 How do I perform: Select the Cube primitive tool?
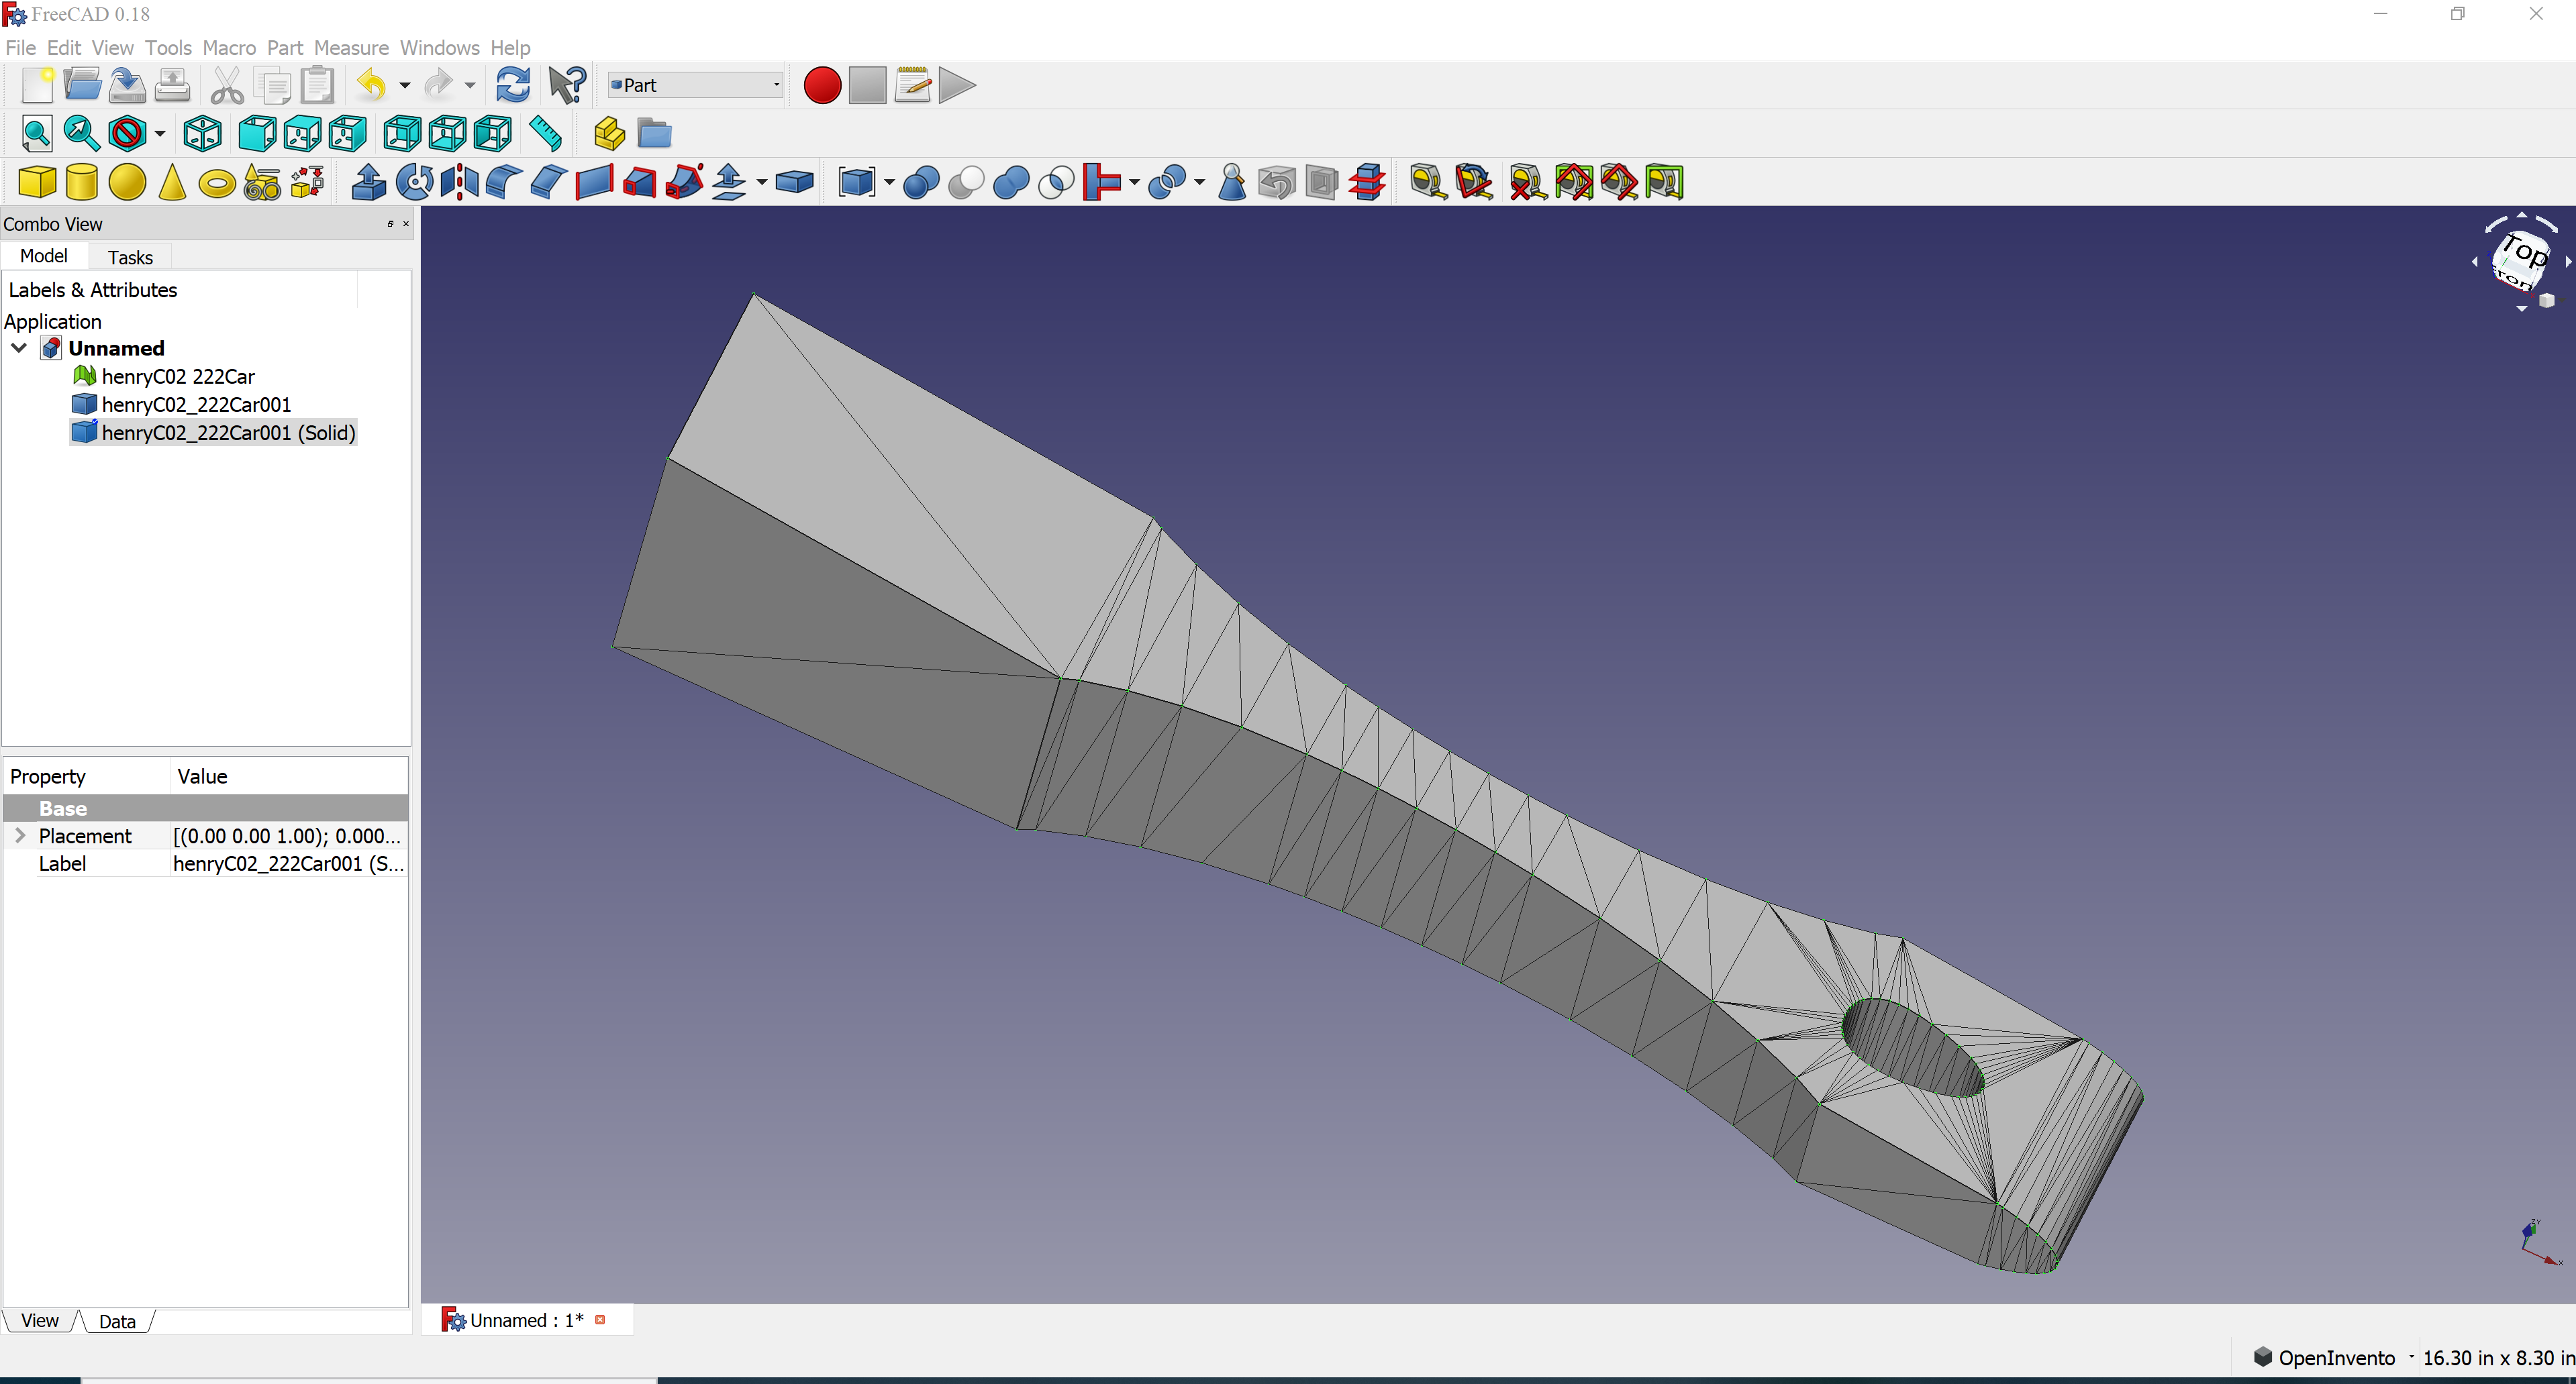click(36, 181)
